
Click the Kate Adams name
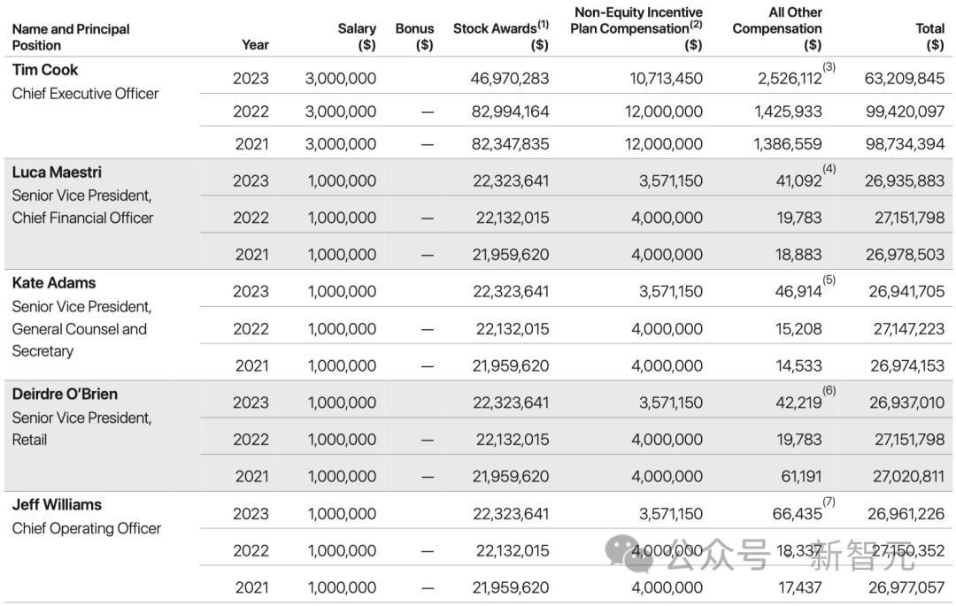(54, 283)
